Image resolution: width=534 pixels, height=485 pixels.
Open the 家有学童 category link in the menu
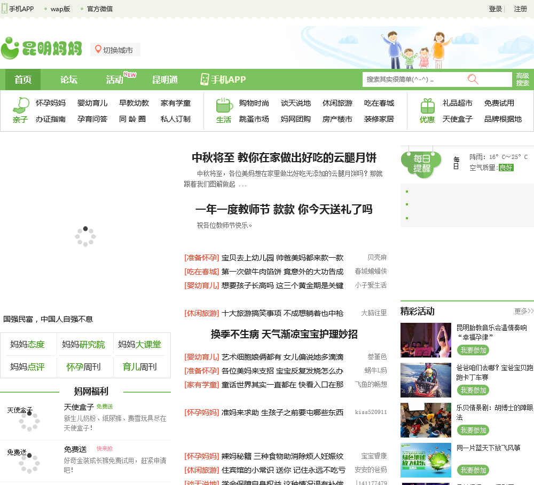tap(176, 103)
